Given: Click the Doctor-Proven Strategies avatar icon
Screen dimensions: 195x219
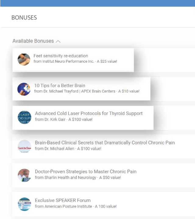Looking at the screenshot, I should tap(24, 176).
